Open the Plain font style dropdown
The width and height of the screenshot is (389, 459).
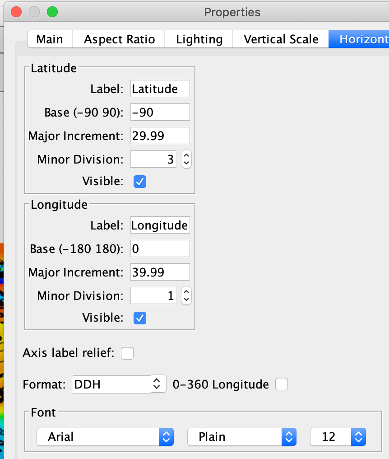click(x=241, y=437)
